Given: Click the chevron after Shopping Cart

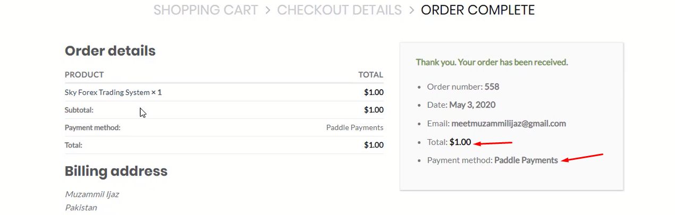Looking at the screenshot, I should point(267,10).
